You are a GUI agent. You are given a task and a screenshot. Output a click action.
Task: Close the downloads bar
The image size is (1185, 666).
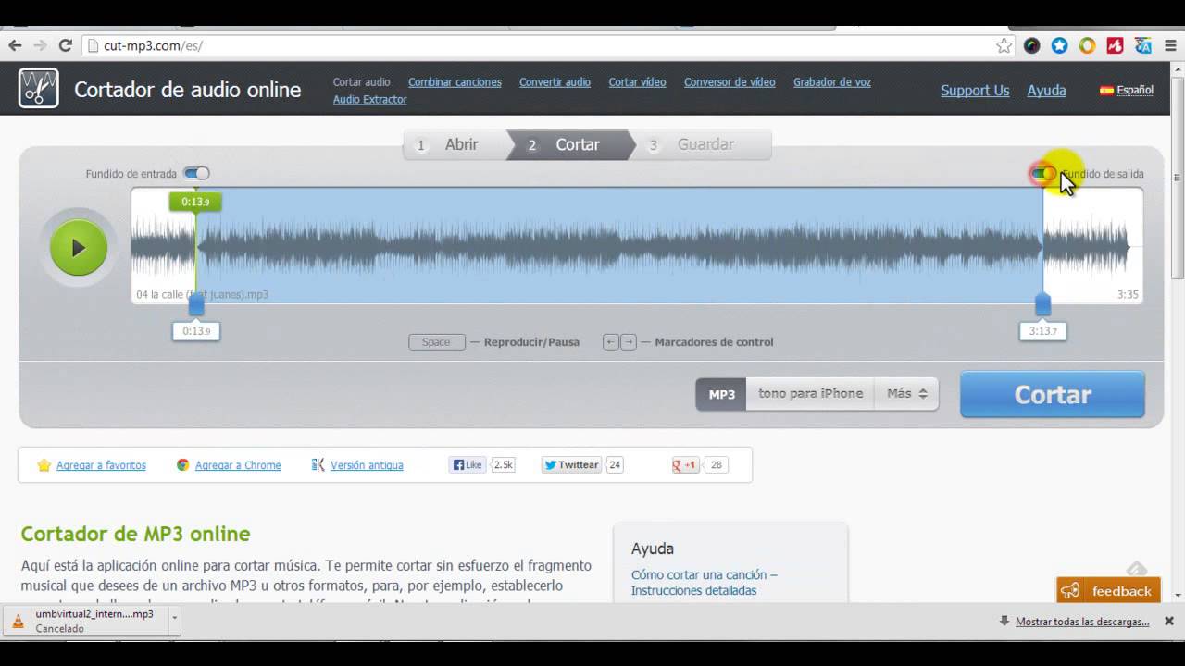tap(1168, 621)
